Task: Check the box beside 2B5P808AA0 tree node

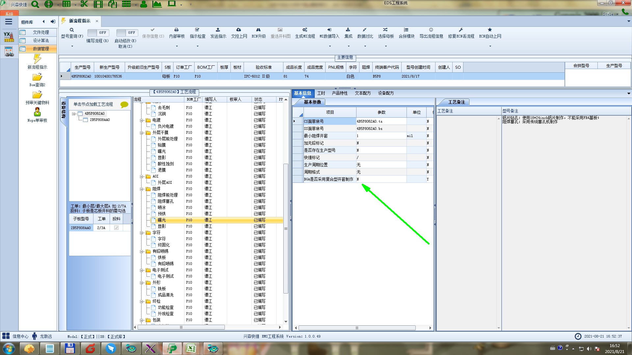Action: pos(85,120)
